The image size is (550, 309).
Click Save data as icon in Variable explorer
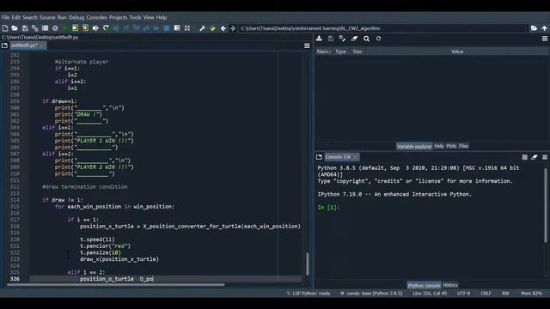(342, 39)
